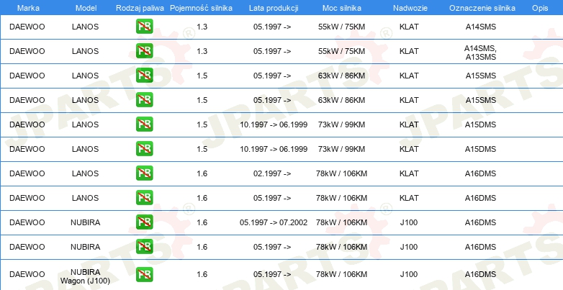Click the Marka column header
Image resolution: width=563 pixels, height=290 pixels.
point(28,8)
